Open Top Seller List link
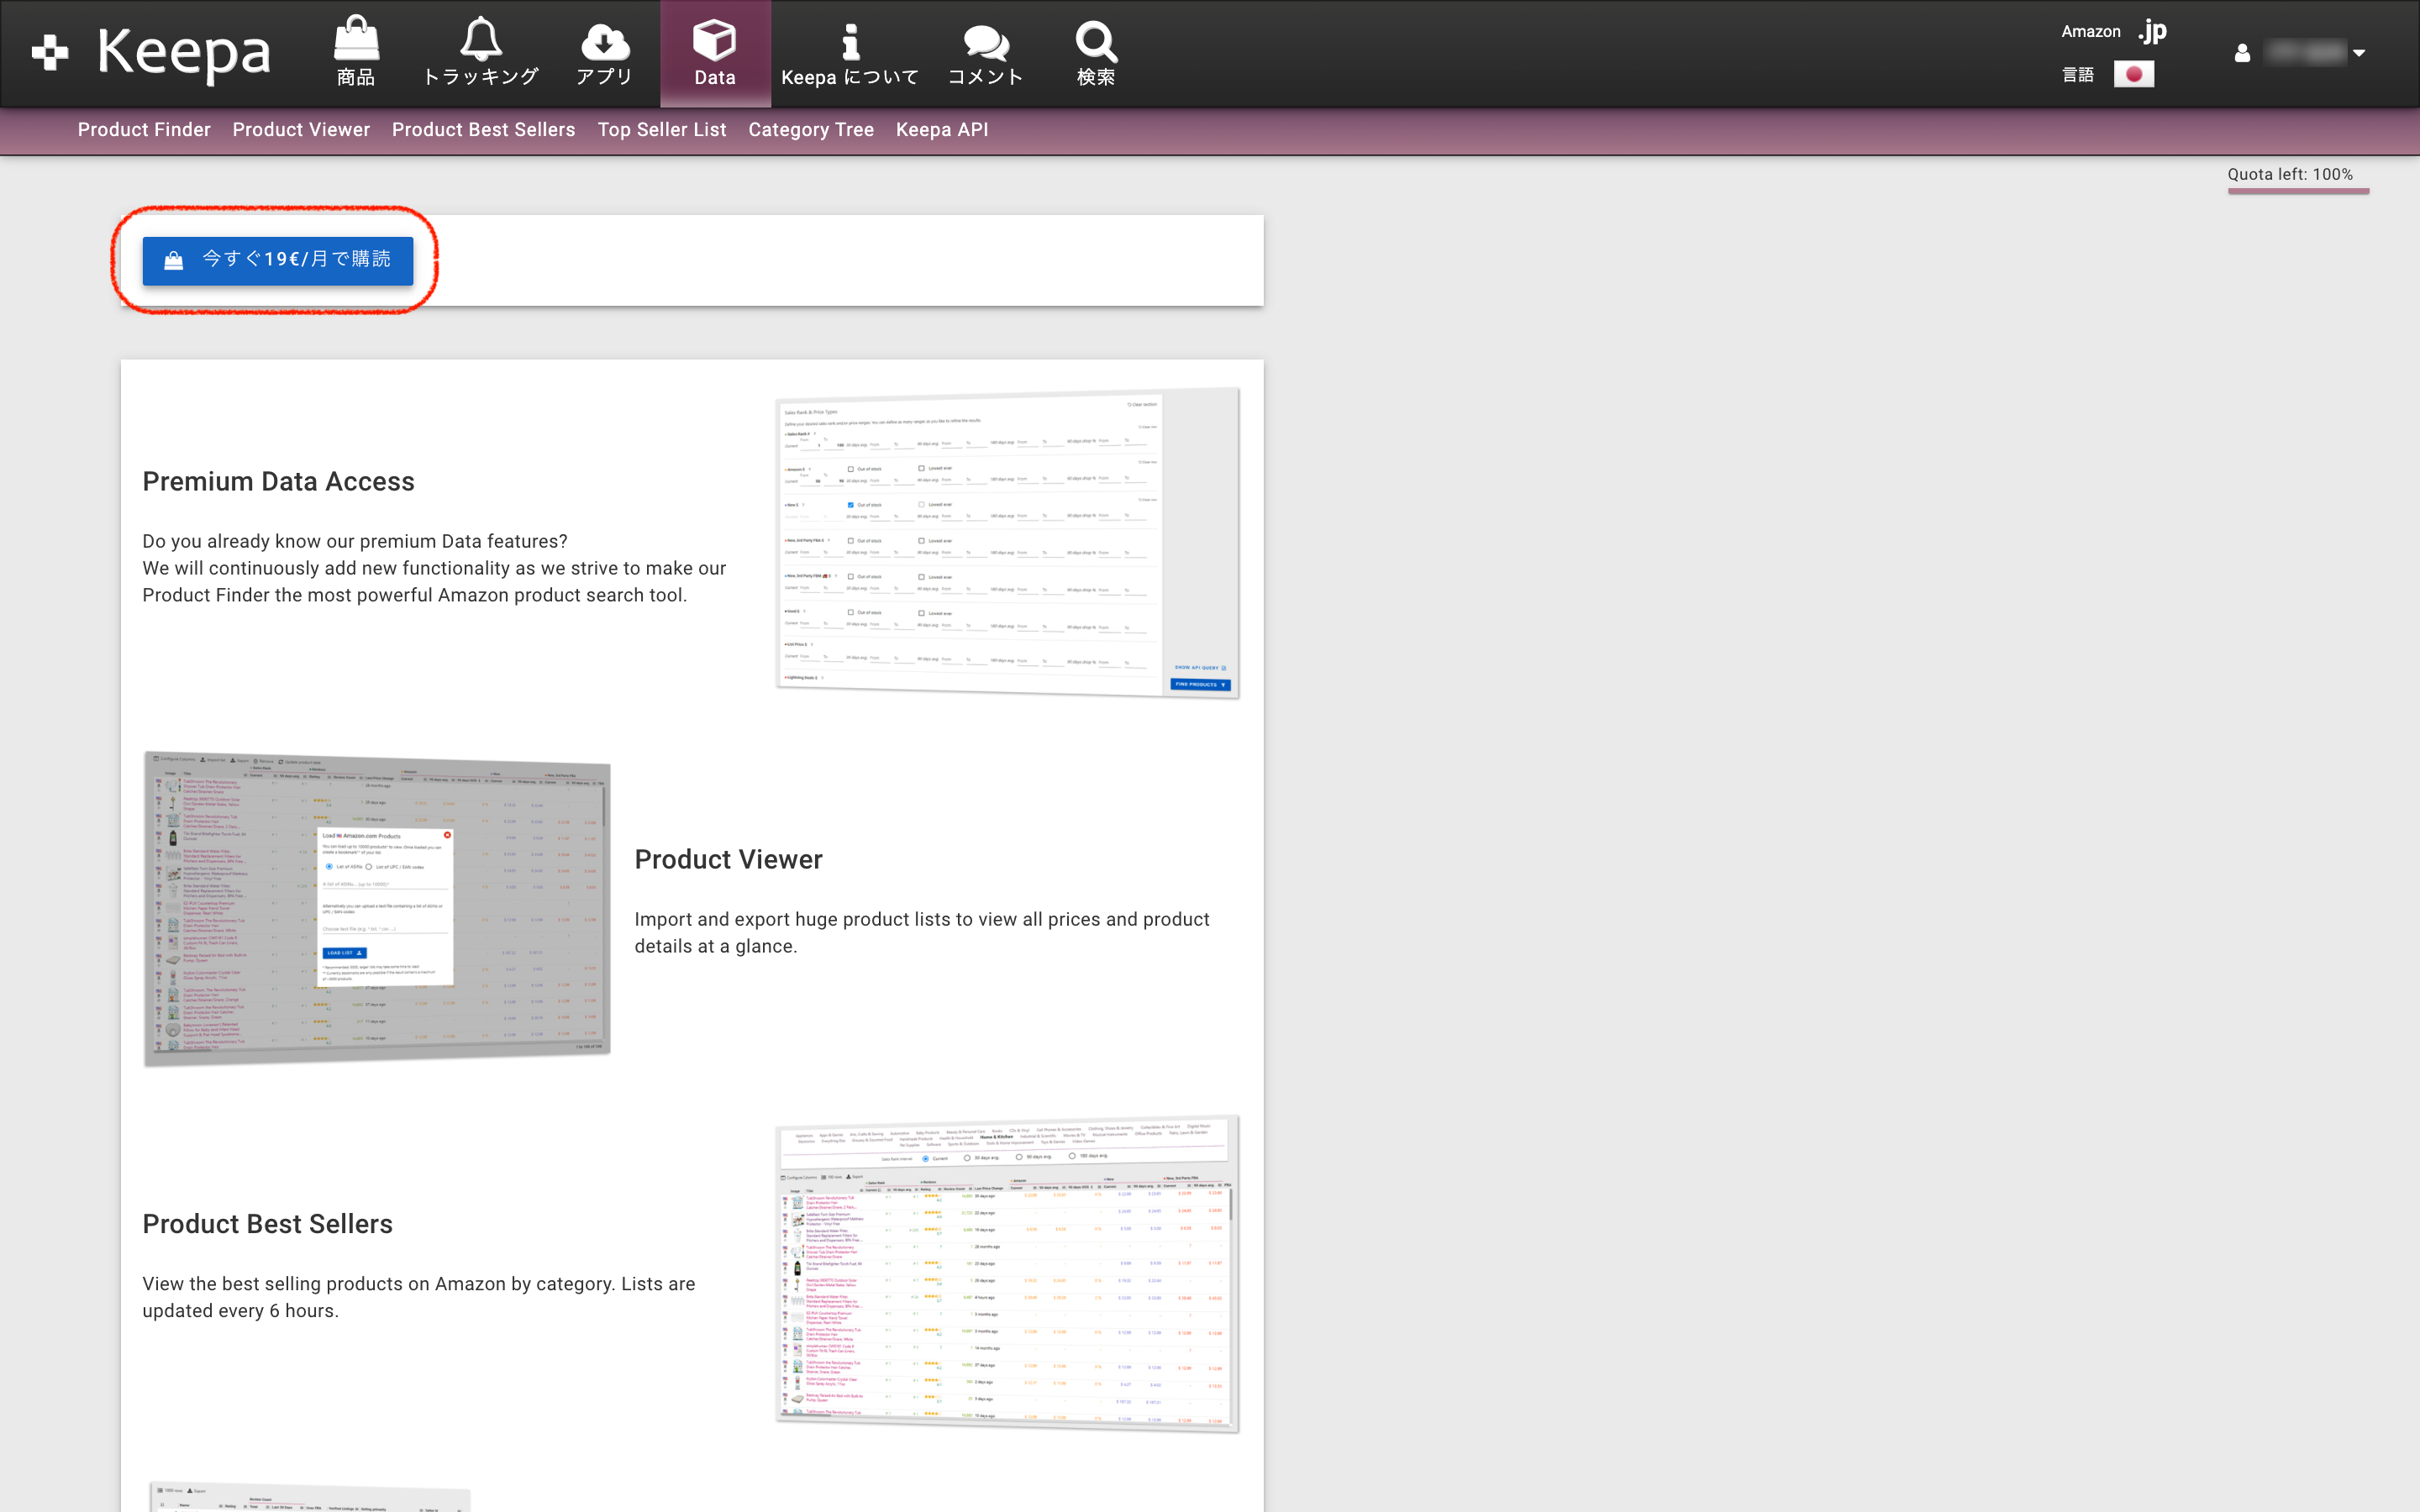The height and width of the screenshot is (1512, 2420). coord(661,130)
